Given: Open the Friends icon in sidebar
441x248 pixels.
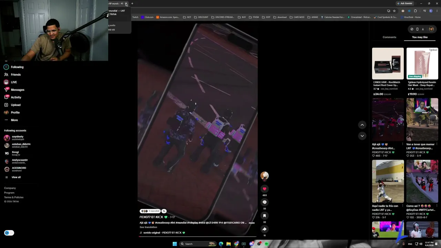Looking at the screenshot, I should [x=6, y=74].
